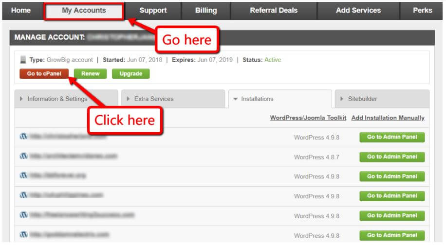Go to Admin Panel in last visible row
The image size is (446, 245).
[x=392, y=235]
